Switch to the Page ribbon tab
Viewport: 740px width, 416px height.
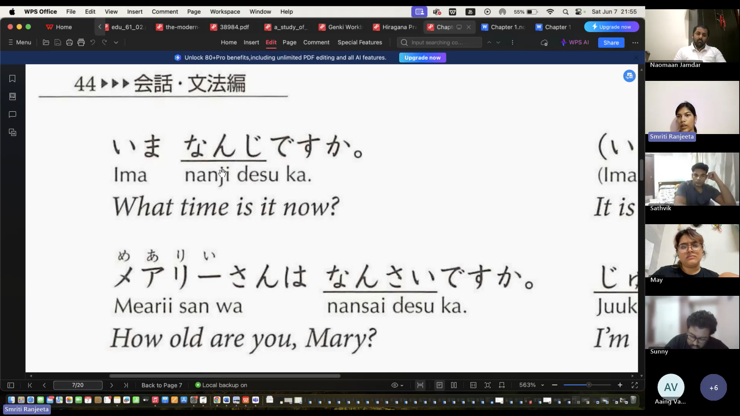[290, 43]
